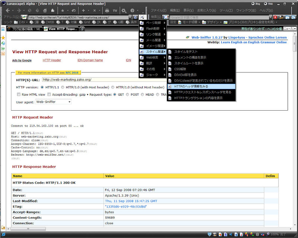Open the address bar history dropdown arrow
298x238 pixels.
coord(130,17)
